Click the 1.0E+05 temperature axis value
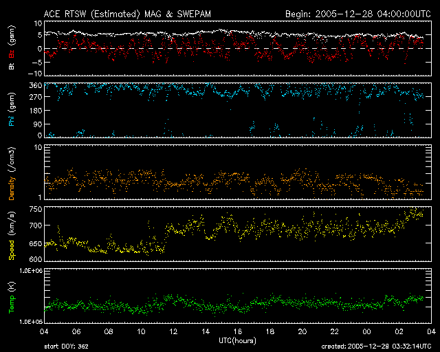 tap(26, 321)
